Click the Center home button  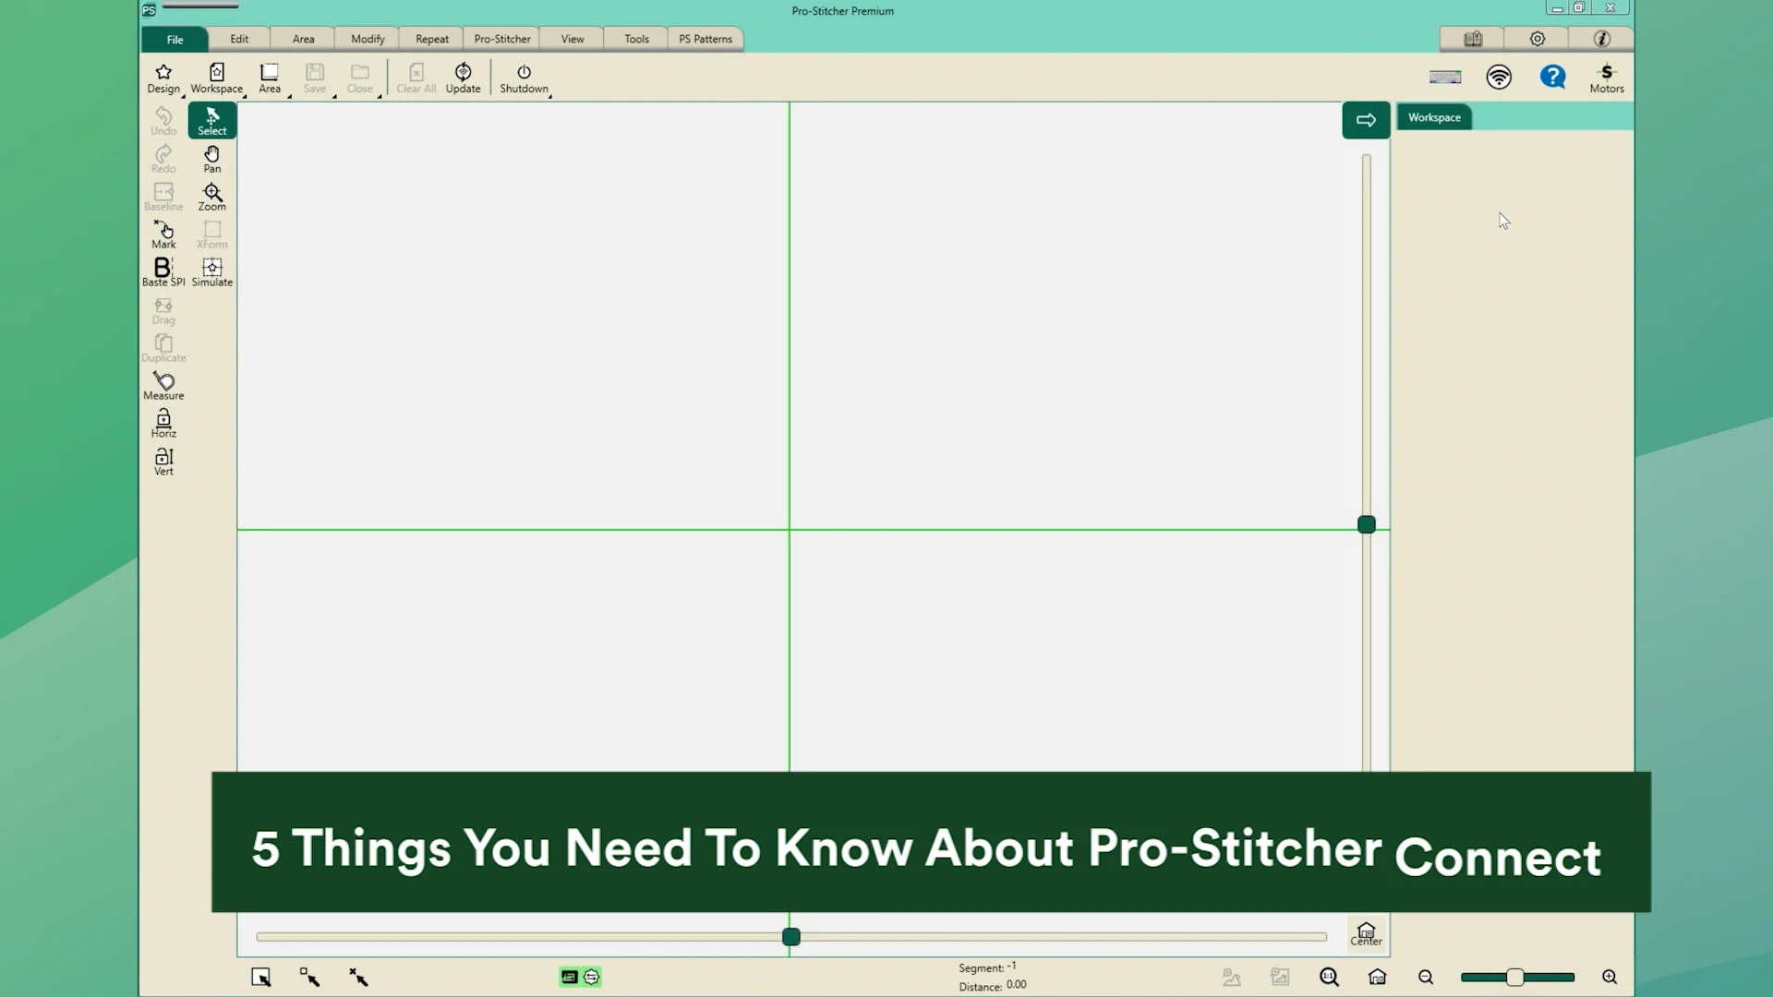[x=1367, y=933]
